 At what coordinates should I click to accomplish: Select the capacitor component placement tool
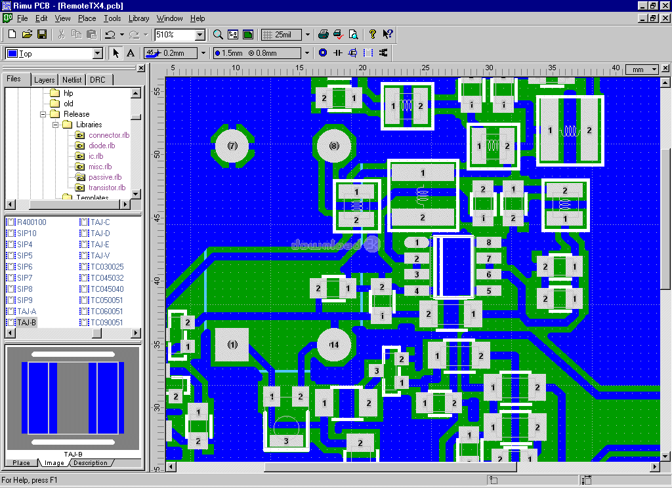click(338, 52)
